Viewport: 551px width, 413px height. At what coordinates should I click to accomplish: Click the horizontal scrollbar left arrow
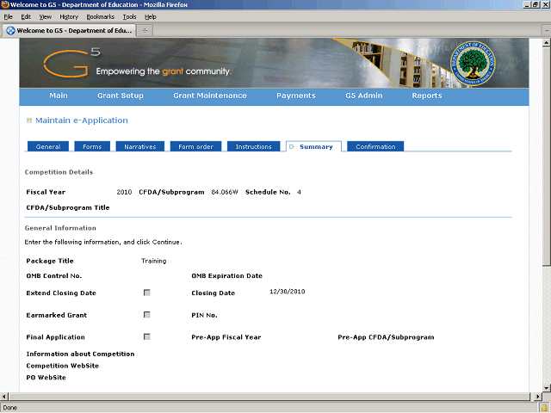(4, 397)
